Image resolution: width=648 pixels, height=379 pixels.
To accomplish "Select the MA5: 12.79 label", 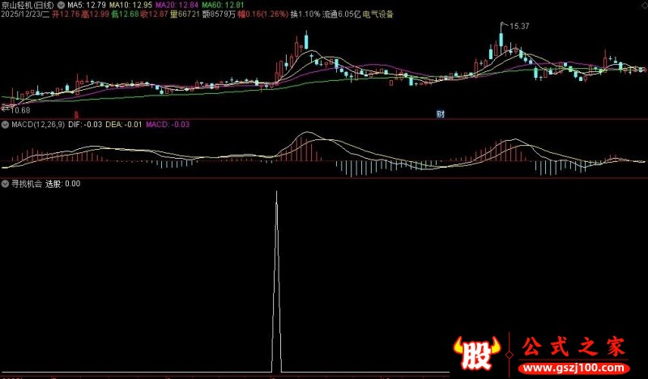I will (x=87, y=6).
